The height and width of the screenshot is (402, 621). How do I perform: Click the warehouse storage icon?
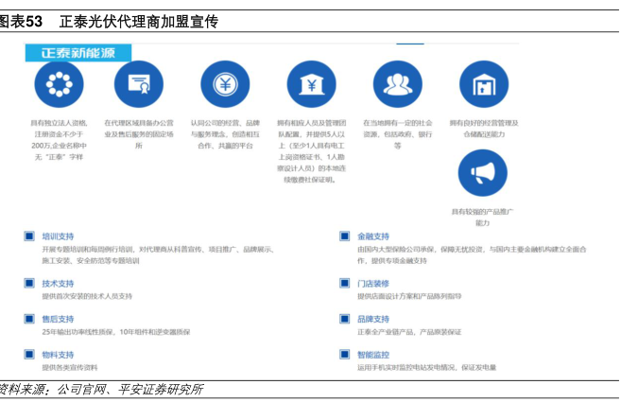(482, 83)
